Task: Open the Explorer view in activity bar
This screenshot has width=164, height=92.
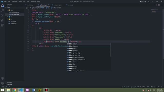Action: point(2,5)
